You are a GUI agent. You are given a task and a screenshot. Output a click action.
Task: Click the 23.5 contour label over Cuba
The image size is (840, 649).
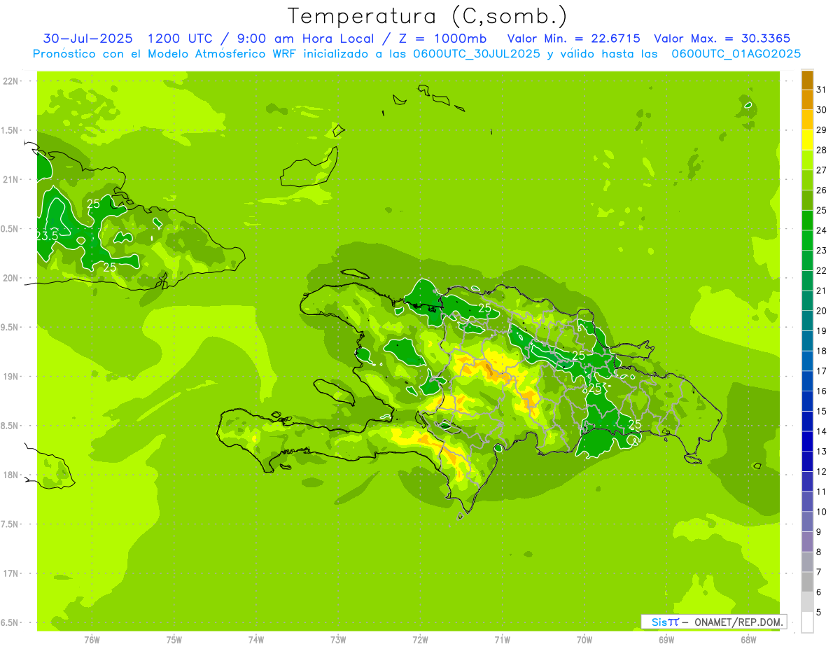point(47,237)
